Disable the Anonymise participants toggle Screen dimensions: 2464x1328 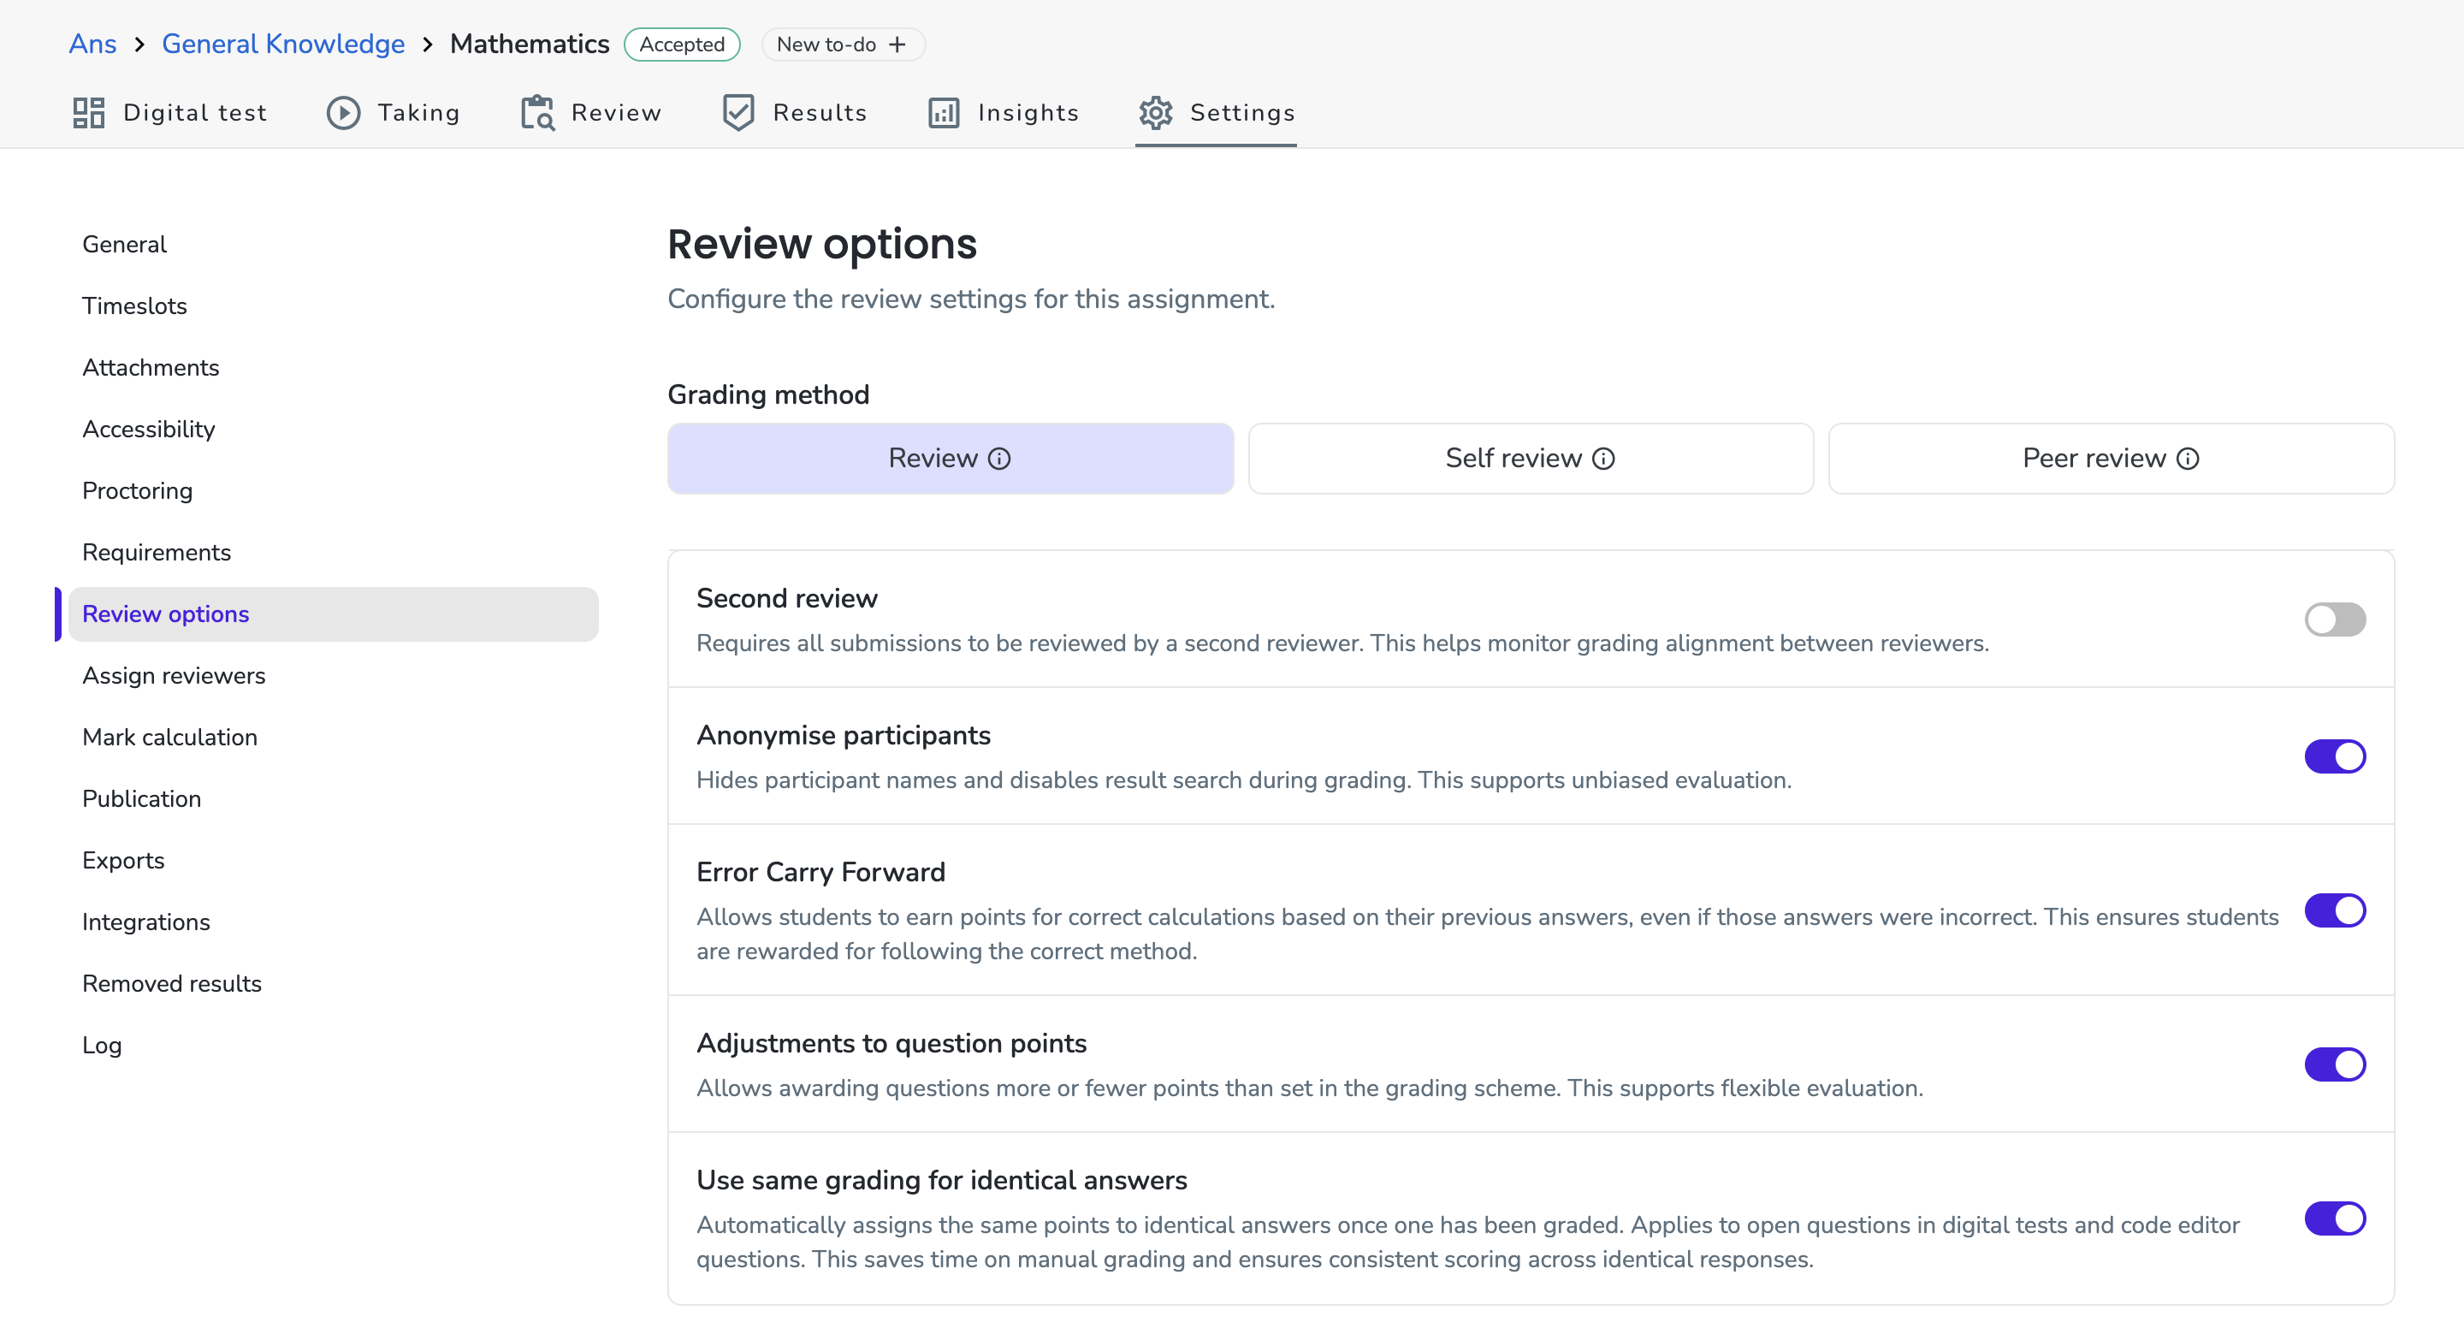click(2335, 756)
